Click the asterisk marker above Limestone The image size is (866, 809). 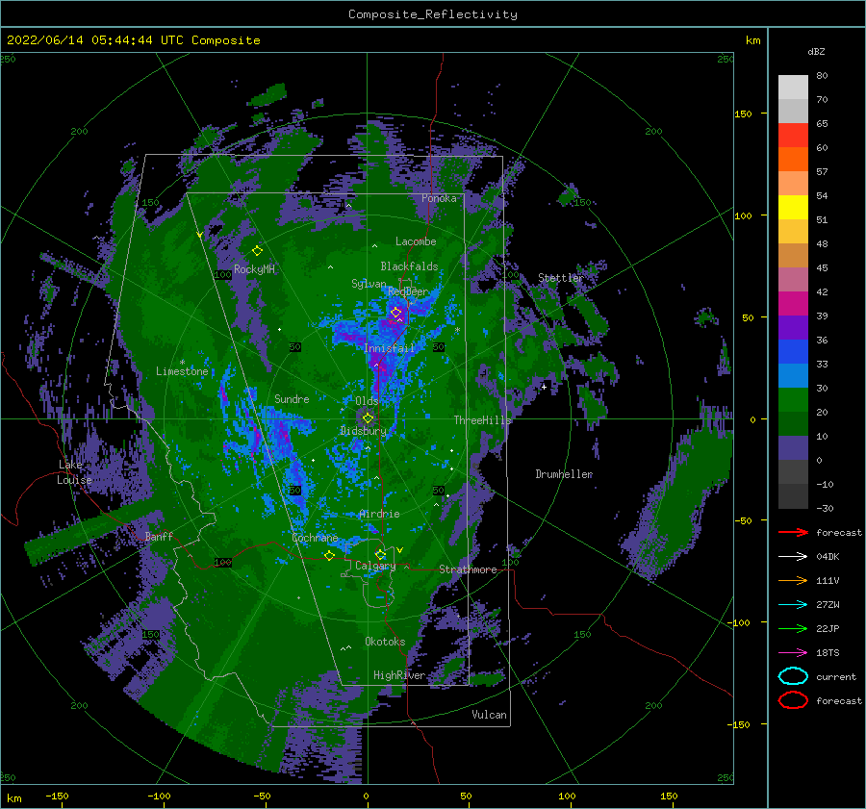[182, 363]
